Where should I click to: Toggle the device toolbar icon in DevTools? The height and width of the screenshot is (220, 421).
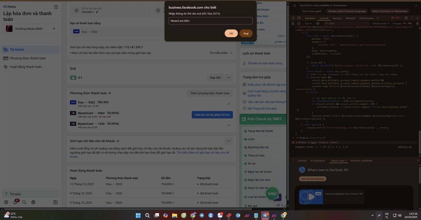(299, 18)
